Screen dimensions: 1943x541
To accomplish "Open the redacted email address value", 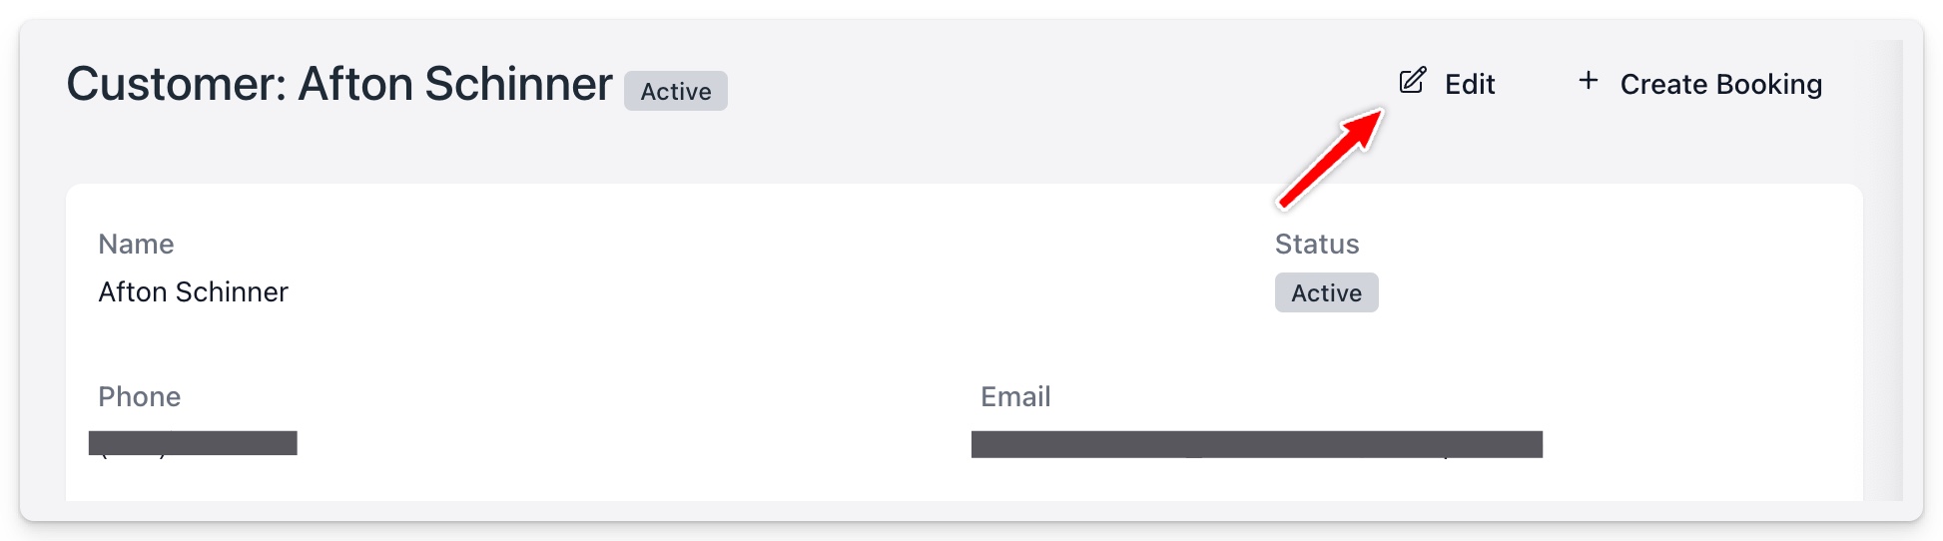I will click(x=1256, y=444).
